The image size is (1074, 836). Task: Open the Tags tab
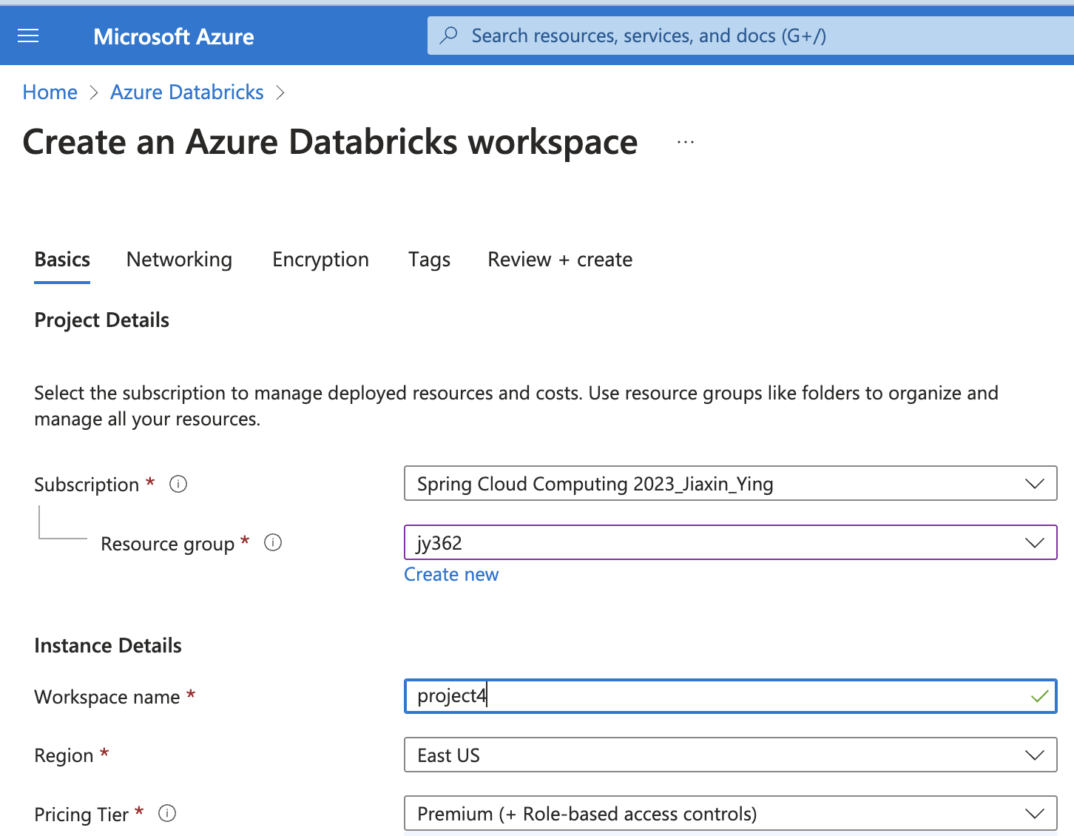[x=429, y=260]
